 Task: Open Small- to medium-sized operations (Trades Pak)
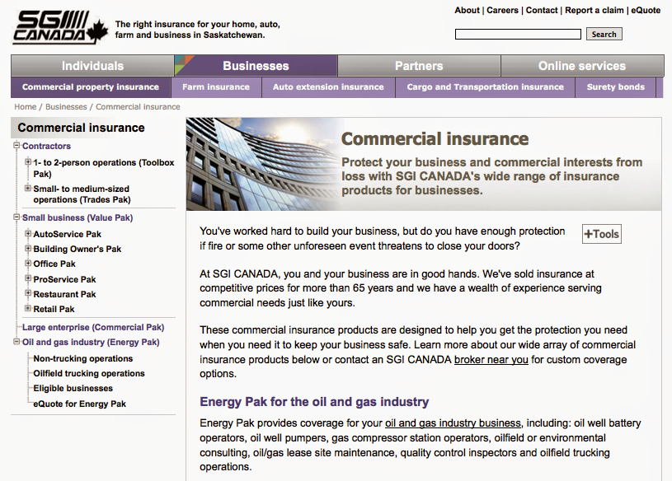82,194
